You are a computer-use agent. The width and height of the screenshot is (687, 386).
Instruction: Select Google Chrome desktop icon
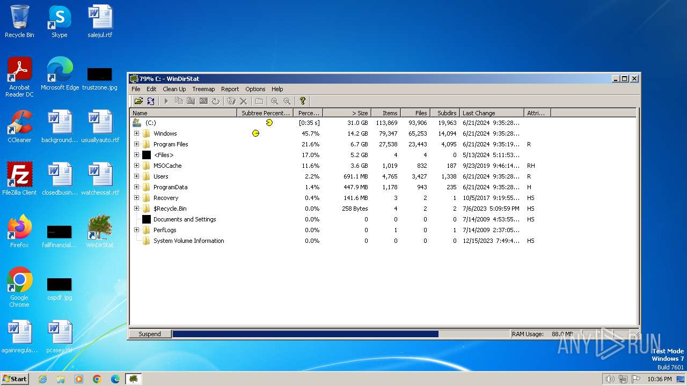[x=19, y=287]
